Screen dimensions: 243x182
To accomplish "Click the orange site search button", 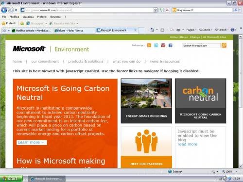I will coord(224,45).
